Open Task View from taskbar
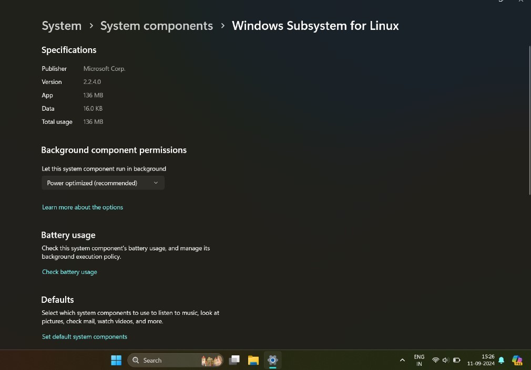Viewport: 531px width, 370px height. pyautogui.click(x=234, y=360)
